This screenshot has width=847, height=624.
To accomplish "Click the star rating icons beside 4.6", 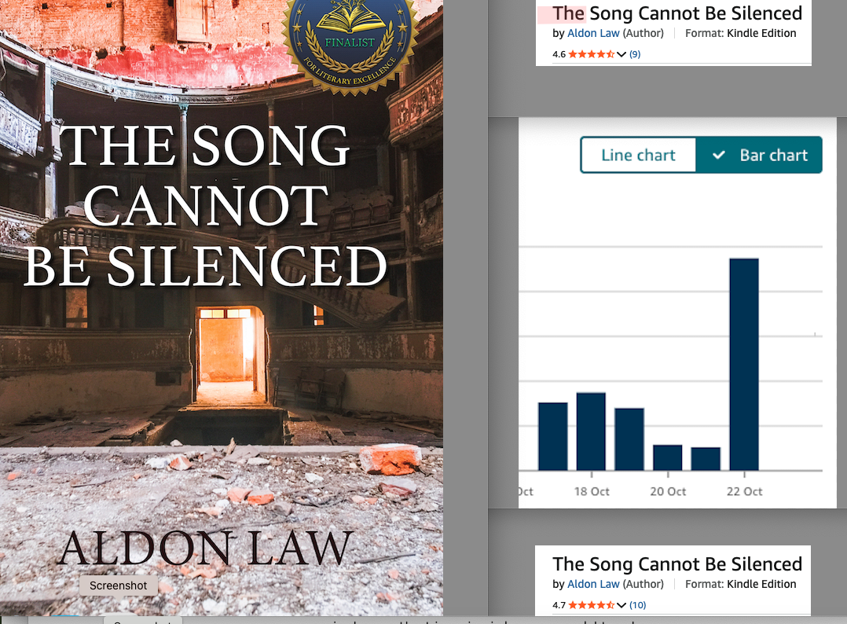I will pos(592,54).
